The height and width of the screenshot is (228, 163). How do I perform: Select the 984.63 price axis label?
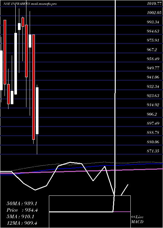(x=153, y=31)
